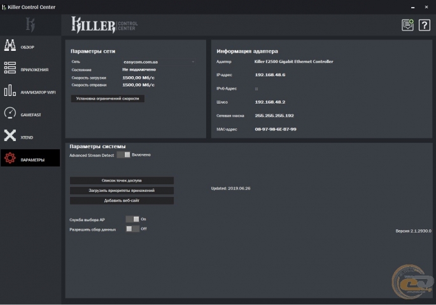Expand the network easycom.com.ua dropdown

[158, 62]
